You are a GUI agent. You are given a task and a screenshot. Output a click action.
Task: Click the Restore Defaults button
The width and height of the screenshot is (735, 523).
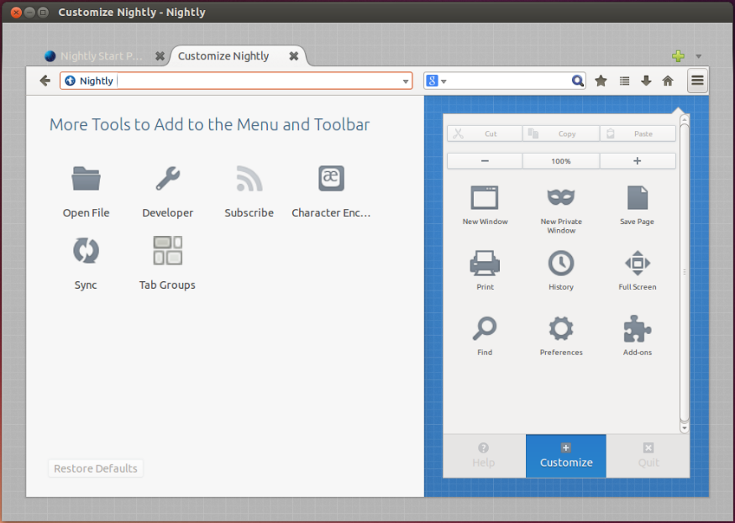pyautogui.click(x=96, y=468)
